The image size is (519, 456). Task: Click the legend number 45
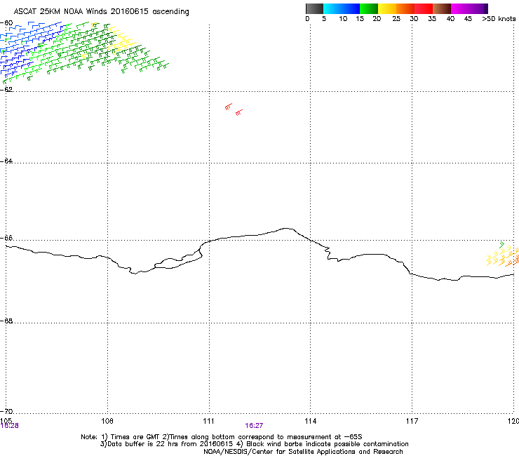468,19
